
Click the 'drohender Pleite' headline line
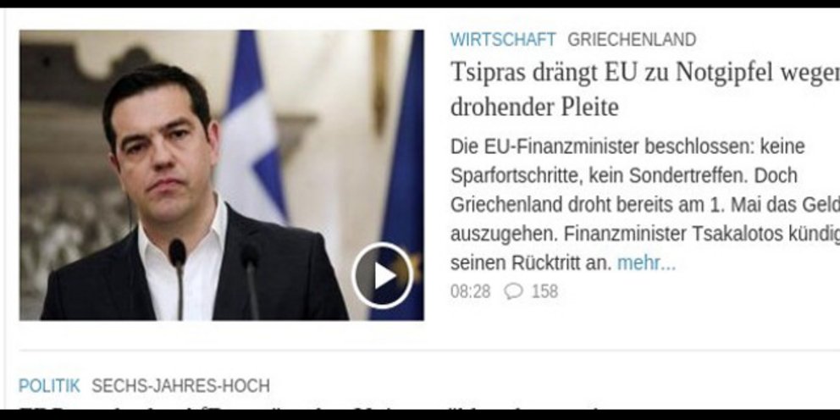(x=534, y=108)
